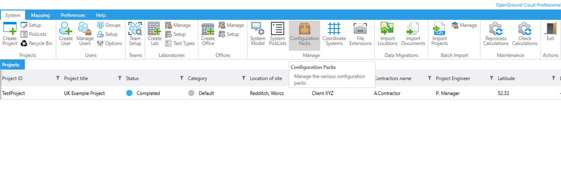The width and height of the screenshot is (561, 175).
Task: Switch to the Mapping ribbon tab
Action: point(40,15)
